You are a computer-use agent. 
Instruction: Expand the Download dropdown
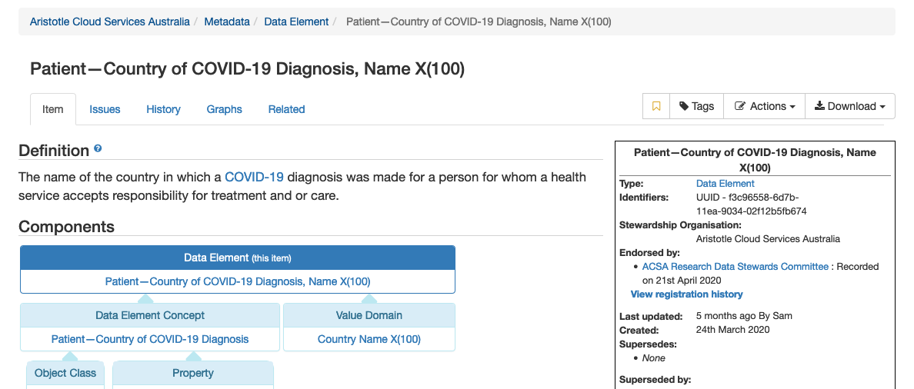850,107
